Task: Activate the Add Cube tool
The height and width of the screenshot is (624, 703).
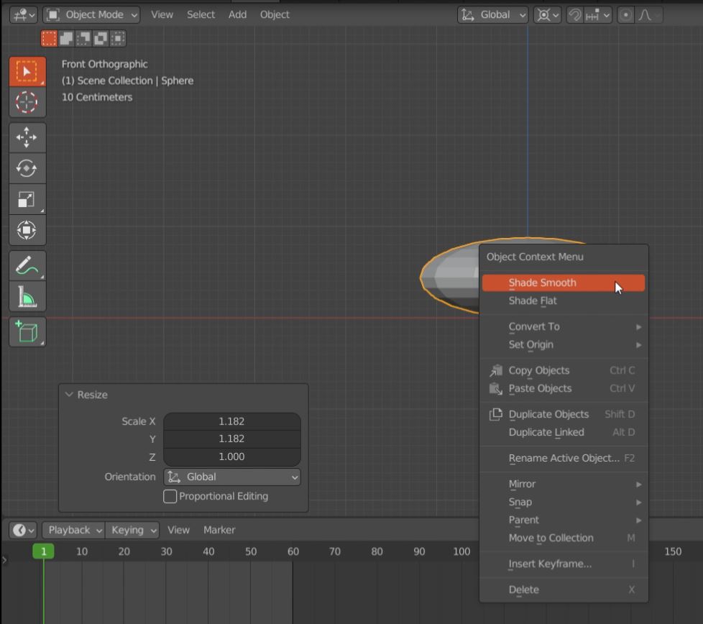Action: (27, 331)
